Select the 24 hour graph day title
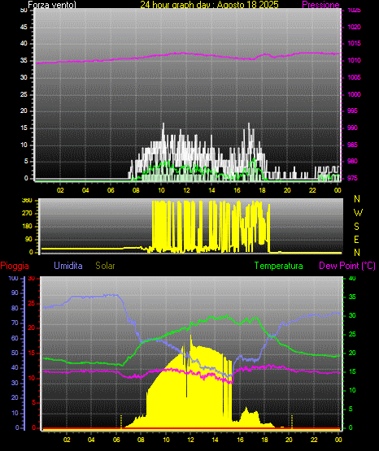 click(x=209, y=5)
